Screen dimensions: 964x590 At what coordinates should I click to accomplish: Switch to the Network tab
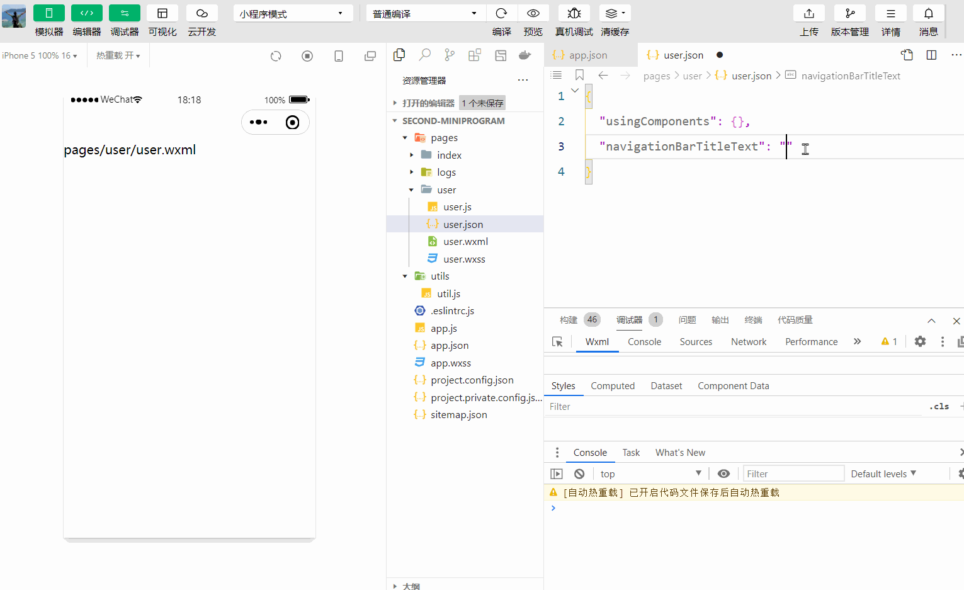(748, 341)
